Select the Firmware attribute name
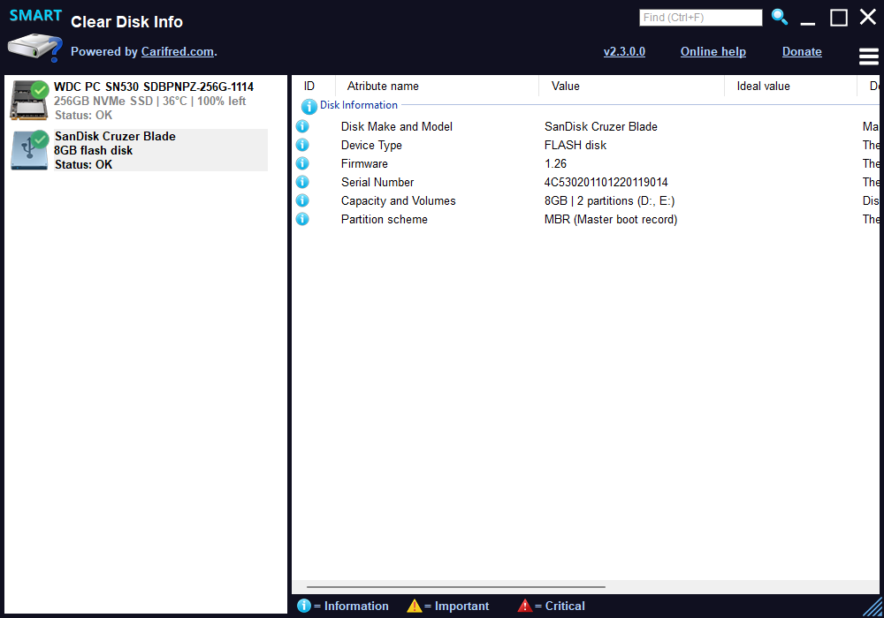 tap(364, 164)
